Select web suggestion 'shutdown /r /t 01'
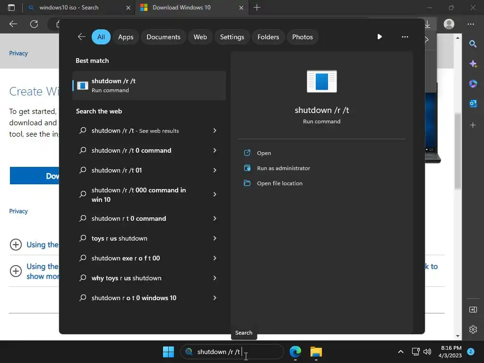This screenshot has width=484, height=363. (149, 170)
